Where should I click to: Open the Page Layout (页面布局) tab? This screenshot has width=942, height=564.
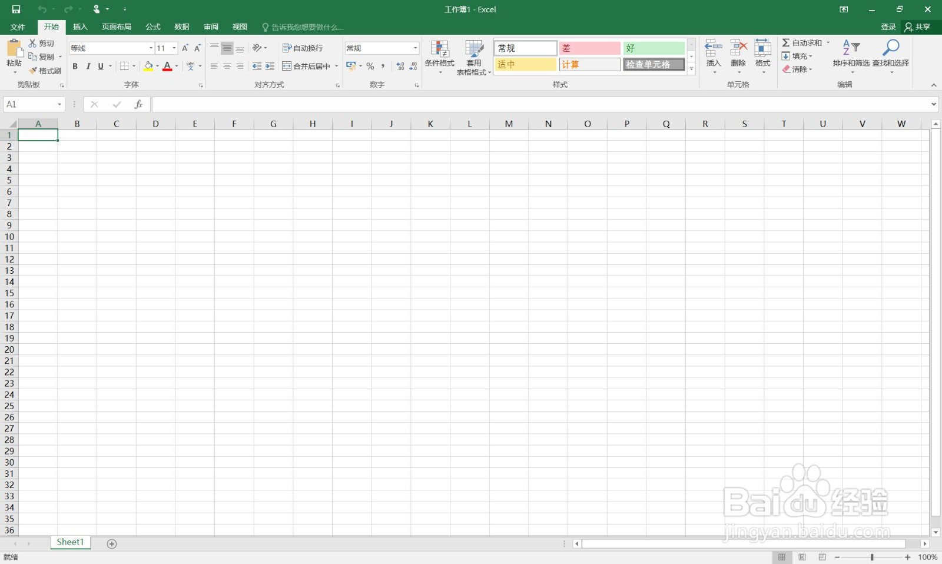coord(117,27)
